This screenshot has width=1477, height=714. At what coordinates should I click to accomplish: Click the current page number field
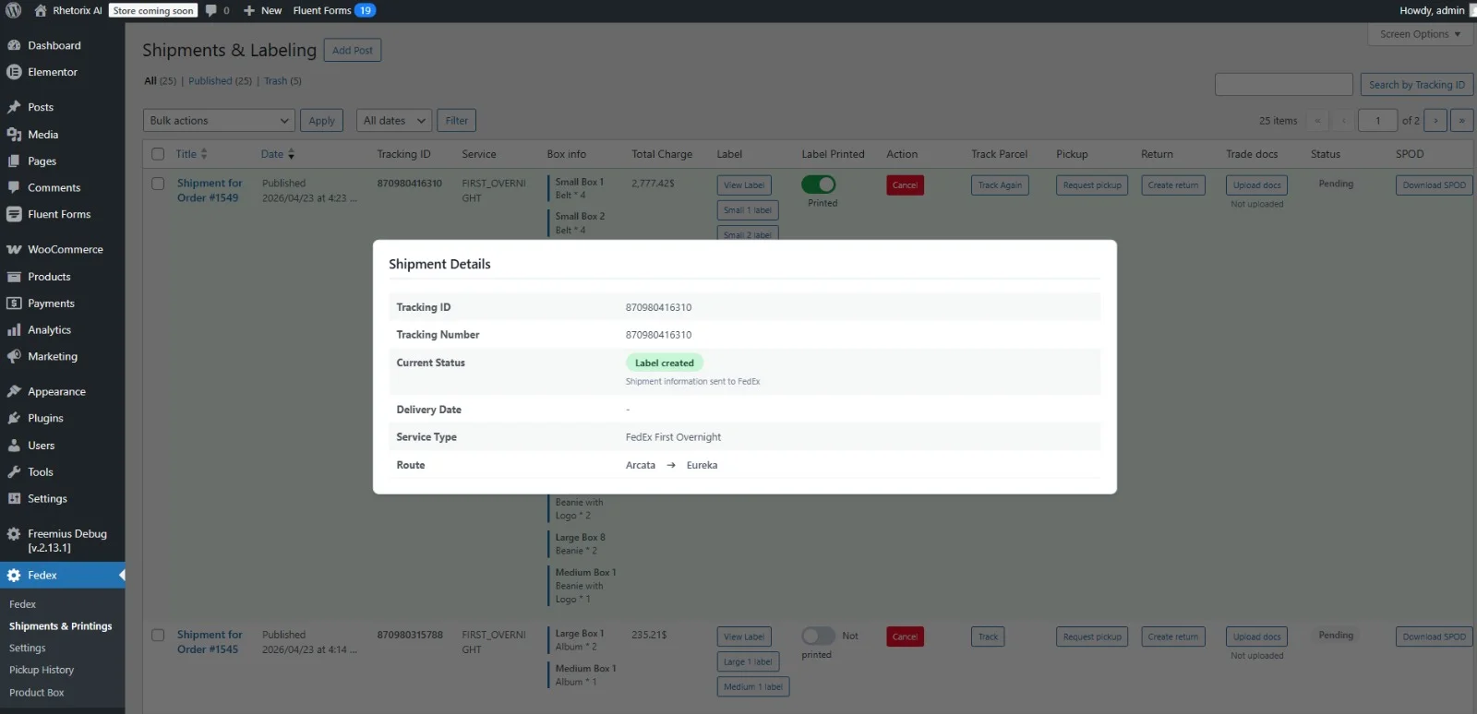(x=1378, y=120)
